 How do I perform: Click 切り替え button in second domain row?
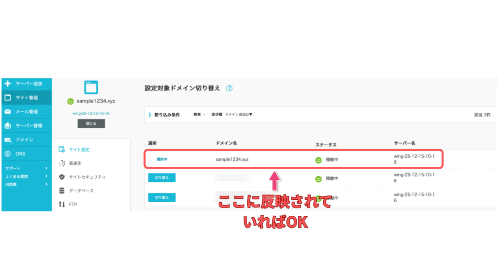click(161, 178)
